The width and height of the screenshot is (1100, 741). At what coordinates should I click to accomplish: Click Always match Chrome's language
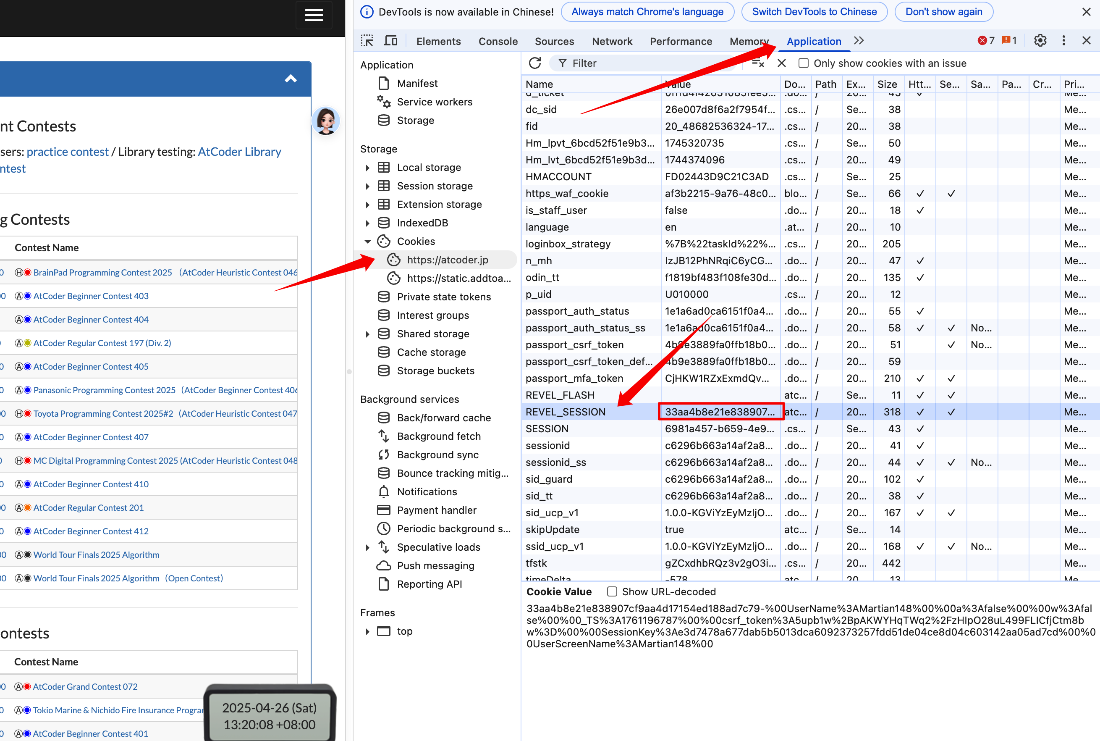pyautogui.click(x=647, y=12)
